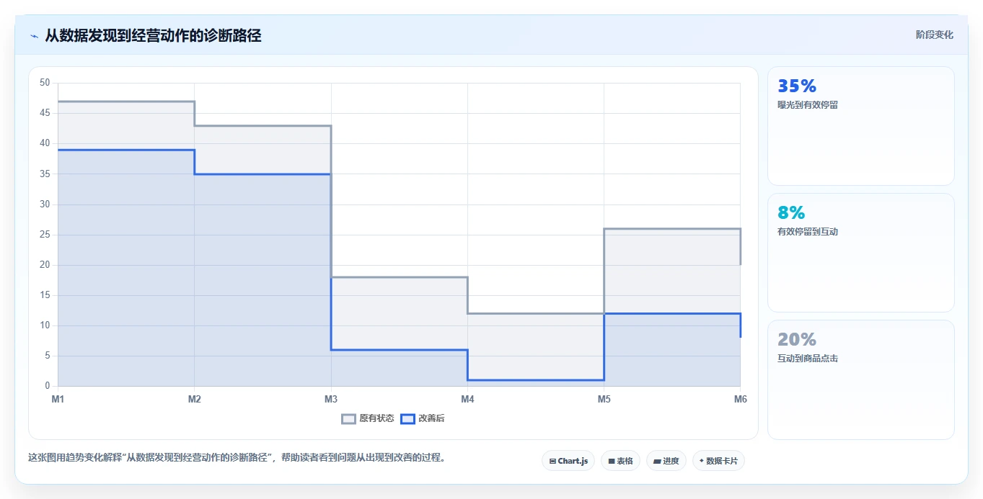The height and width of the screenshot is (499, 983).
Task: Click the 曝光到有效停留 caption
Action: pyautogui.click(x=808, y=105)
